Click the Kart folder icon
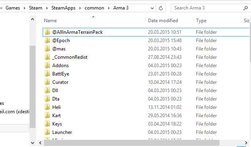Viewport: 251px width, 147px height. pos(47,116)
